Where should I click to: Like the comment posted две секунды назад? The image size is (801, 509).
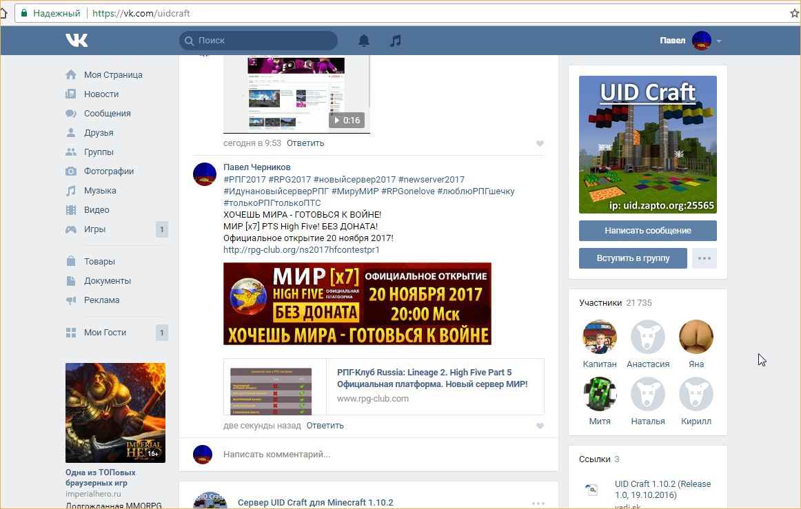pos(540,426)
